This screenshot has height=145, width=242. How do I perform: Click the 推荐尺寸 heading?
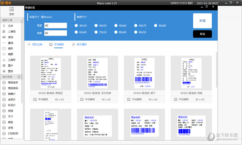(81, 17)
